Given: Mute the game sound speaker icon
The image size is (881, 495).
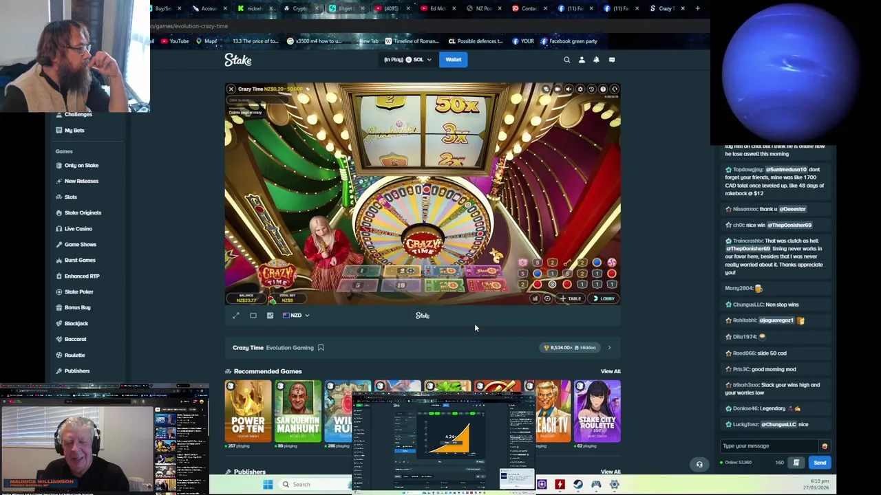Looking at the screenshot, I should coord(569,89).
